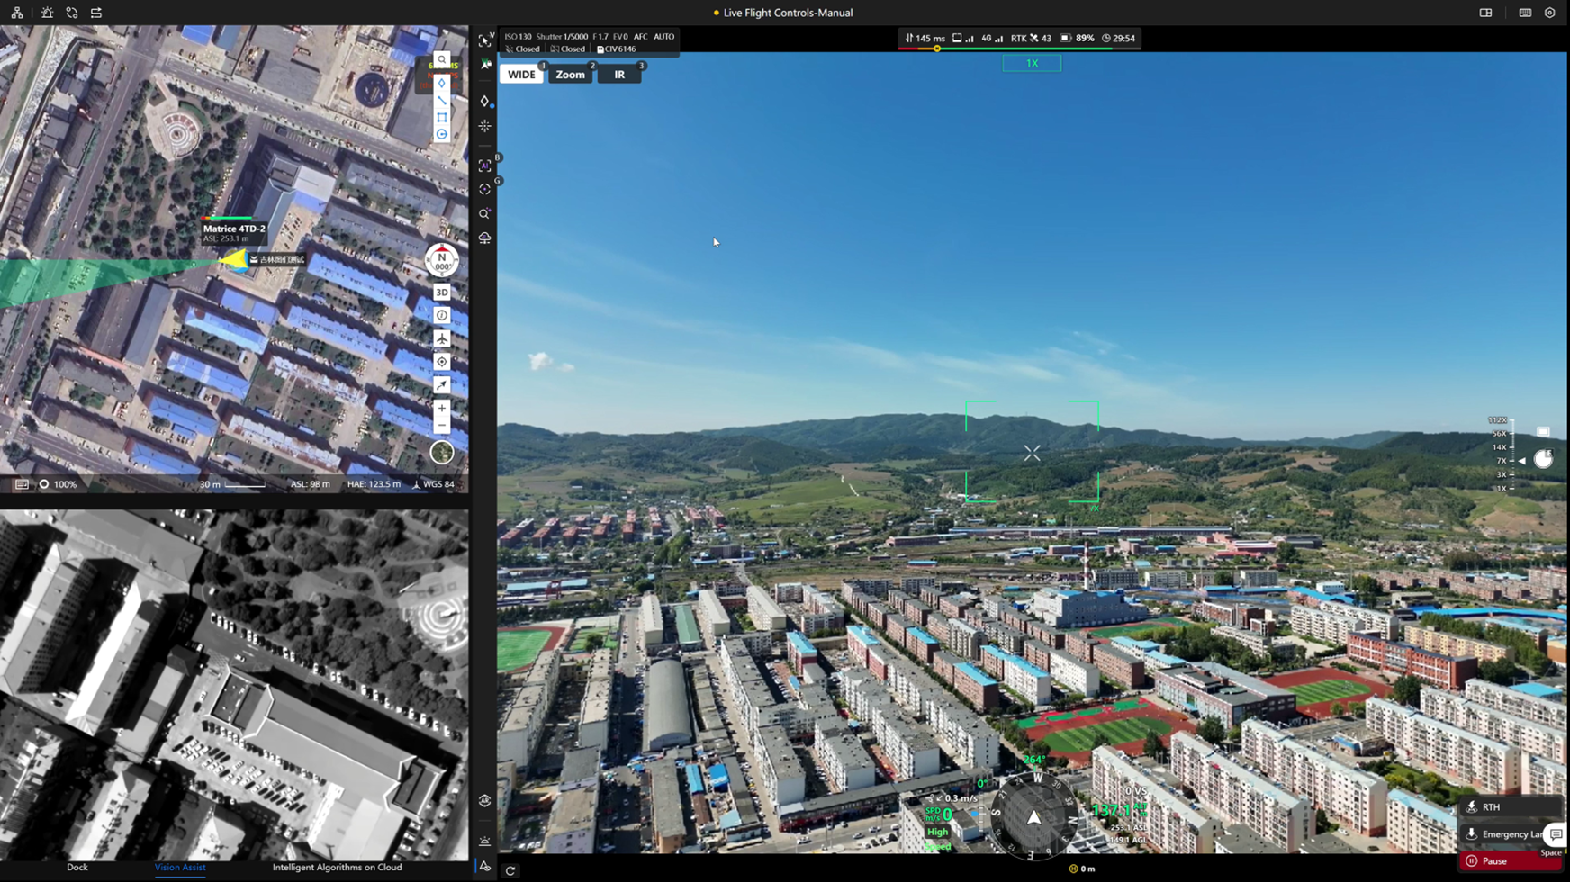The image size is (1570, 882).
Task: Zoom in on the map
Action: click(441, 409)
